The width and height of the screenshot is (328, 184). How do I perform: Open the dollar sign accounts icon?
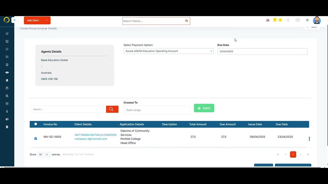coord(7,111)
